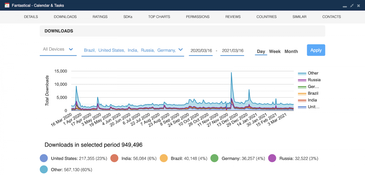The width and height of the screenshot is (365, 175).
Task: Open the TOP CHARTS tab
Action: point(159,17)
